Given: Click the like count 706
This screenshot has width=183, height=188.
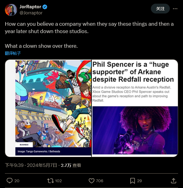Looking at the screenshot, I should point(99,181).
